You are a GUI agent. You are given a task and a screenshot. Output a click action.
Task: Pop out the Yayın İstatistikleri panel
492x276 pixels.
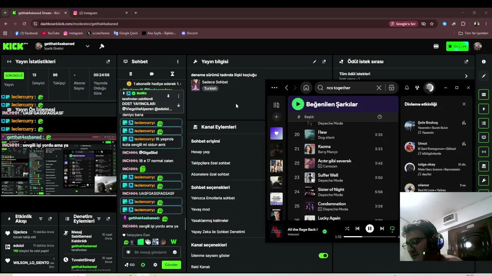pyautogui.click(x=108, y=61)
